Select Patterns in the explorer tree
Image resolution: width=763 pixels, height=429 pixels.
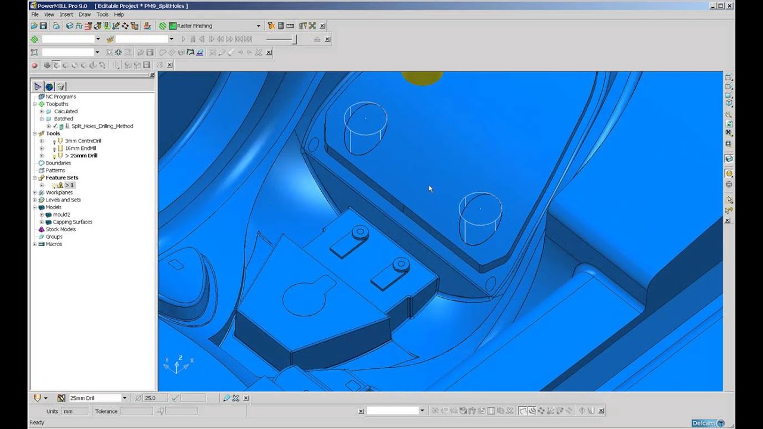(55, 170)
